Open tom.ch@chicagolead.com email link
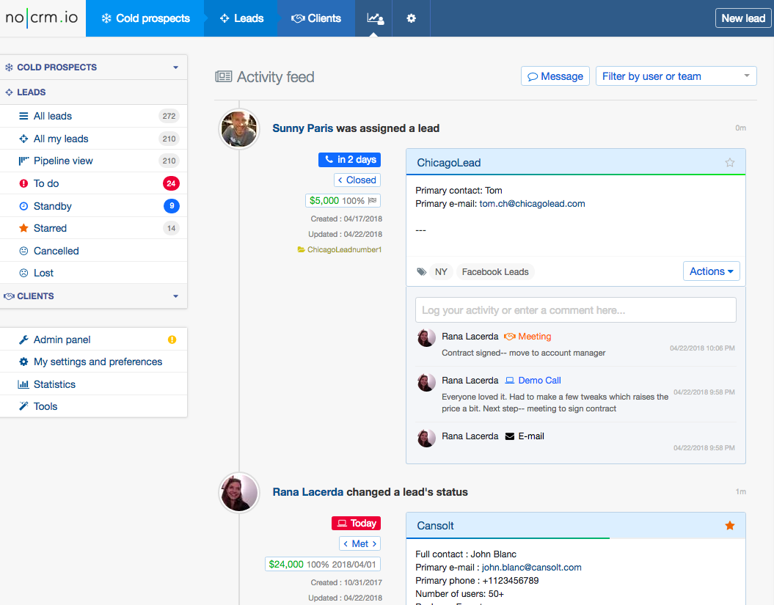 click(x=532, y=204)
